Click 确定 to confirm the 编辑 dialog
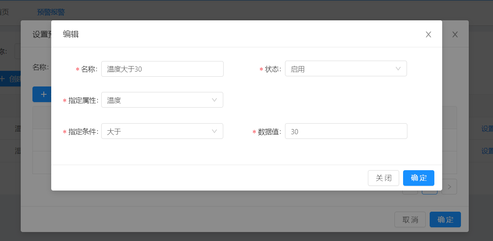Viewport: 493px width, 241px height. click(x=418, y=178)
